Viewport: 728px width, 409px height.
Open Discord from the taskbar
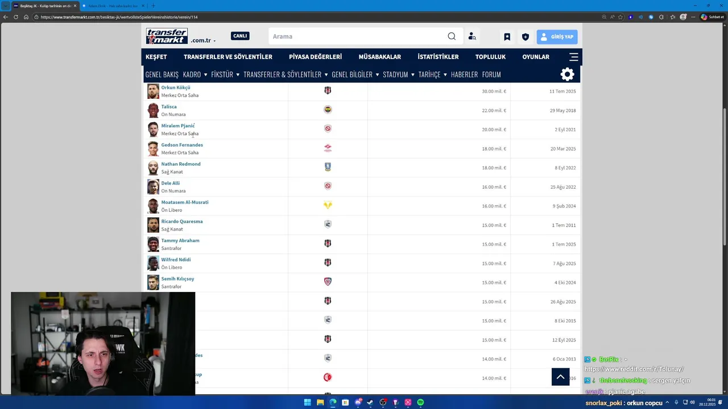[x=358, y=402]
